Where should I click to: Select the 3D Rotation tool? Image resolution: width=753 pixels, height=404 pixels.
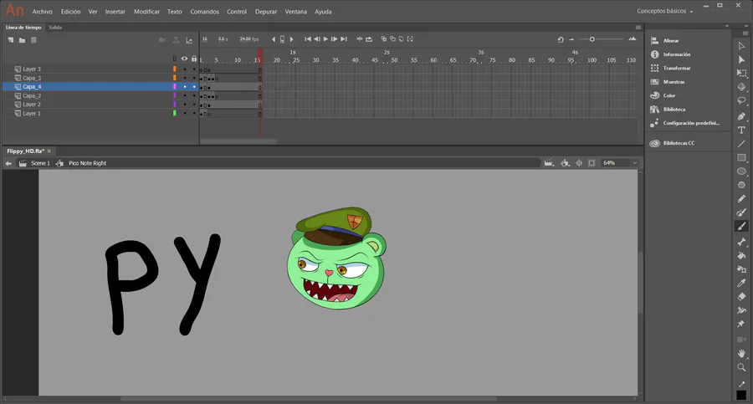741,87
